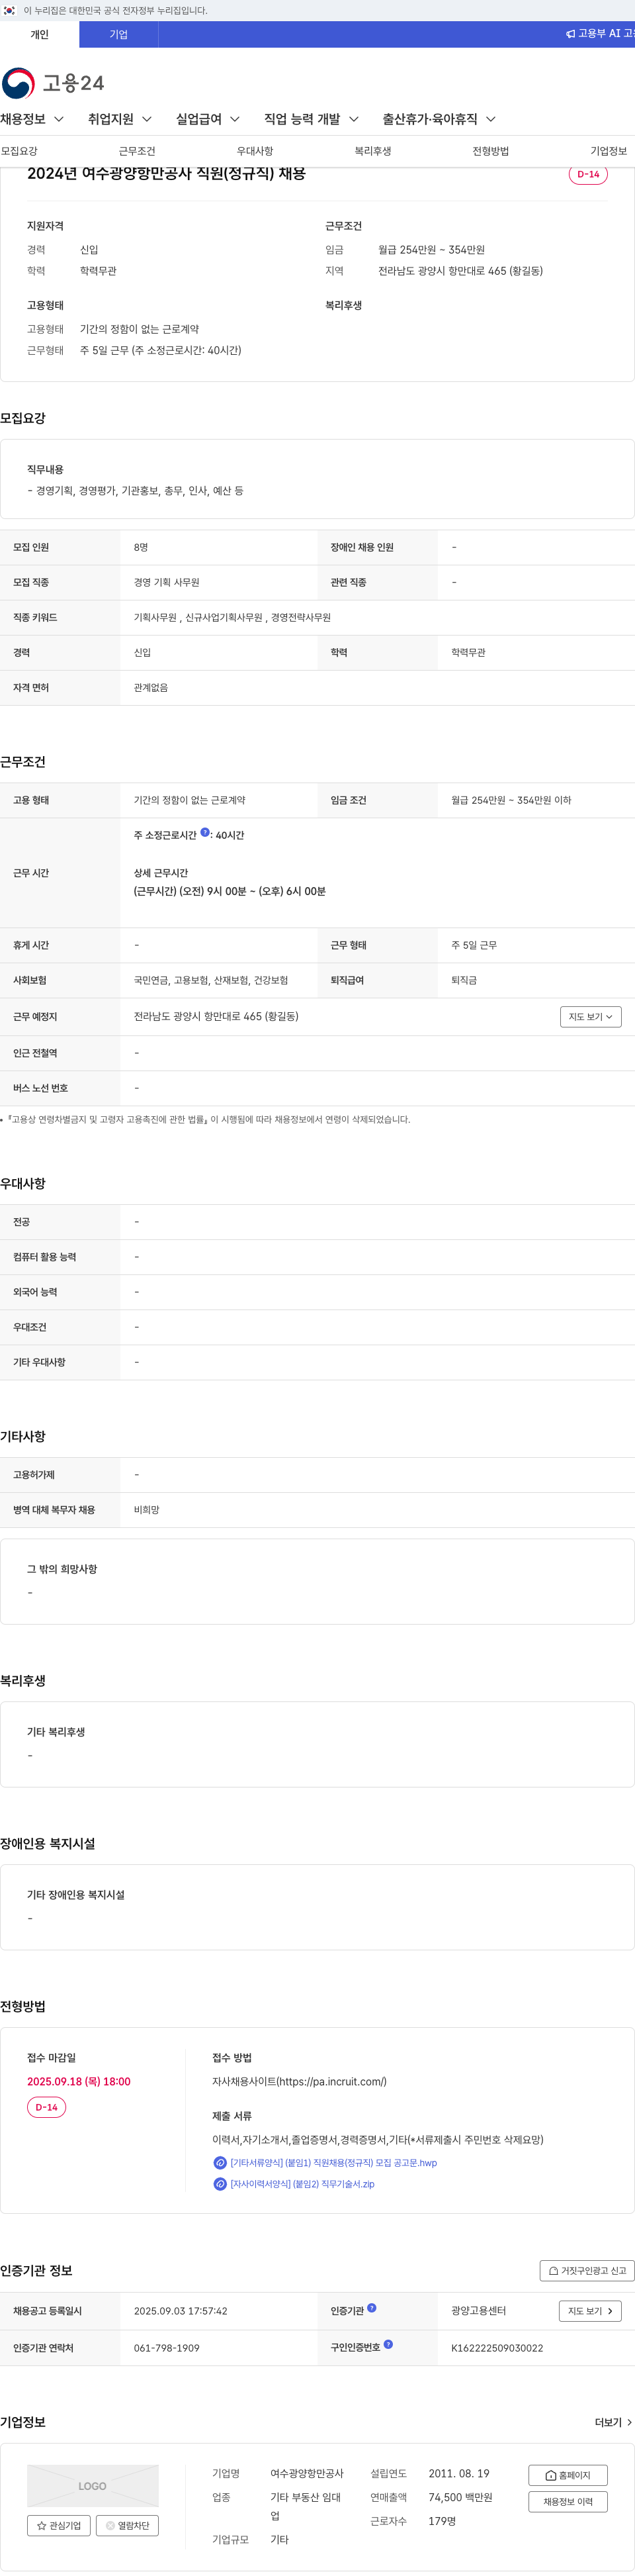Select the 근로자수 value 179명
635x2572 pixels.
443,2520
